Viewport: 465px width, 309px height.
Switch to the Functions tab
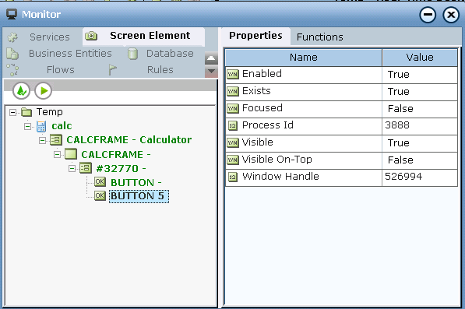(319, 37)
